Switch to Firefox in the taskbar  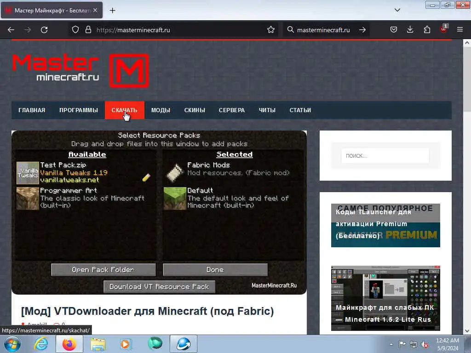pyautogui.click(x=69, y=344)
